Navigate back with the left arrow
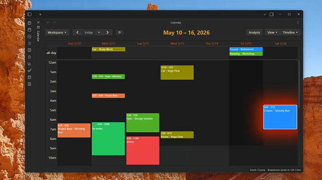 click(48, 22)
